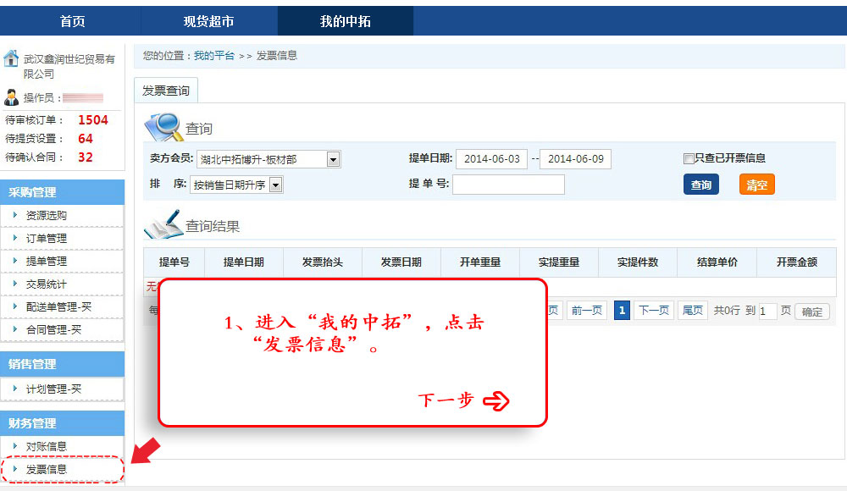The height and width of the screenshot is (491, 847).
Task: Open the 排序 sort order dropdown
Action: (275, 185)
